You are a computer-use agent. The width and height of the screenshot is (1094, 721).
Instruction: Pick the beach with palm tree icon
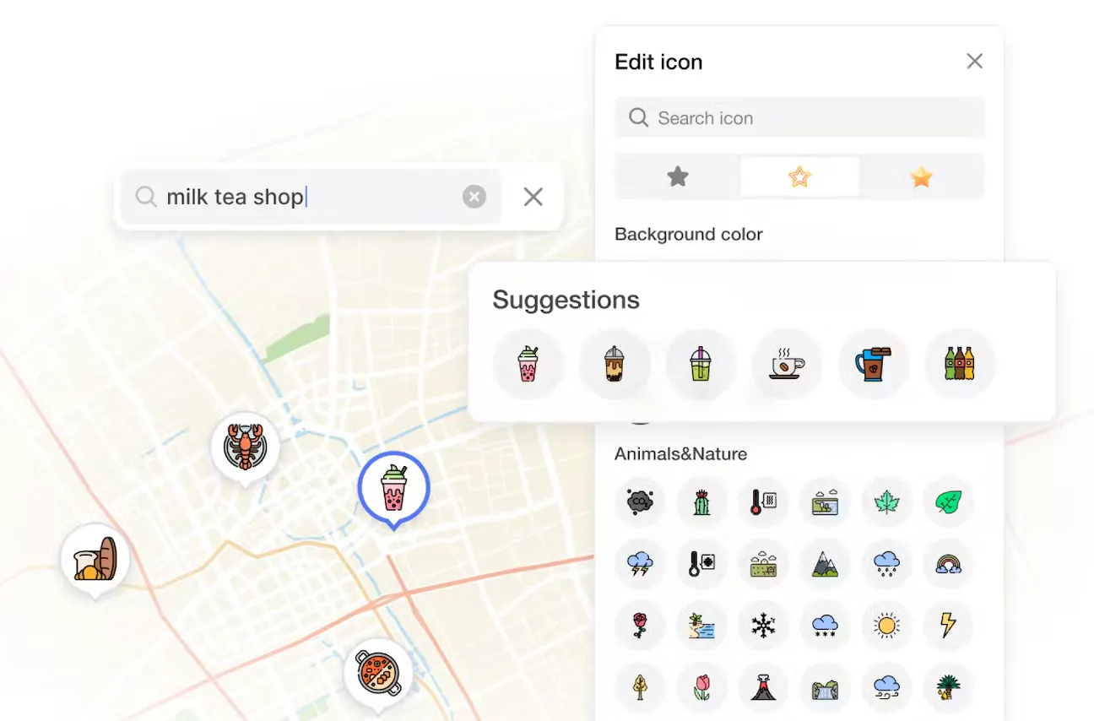pos(701,626)
